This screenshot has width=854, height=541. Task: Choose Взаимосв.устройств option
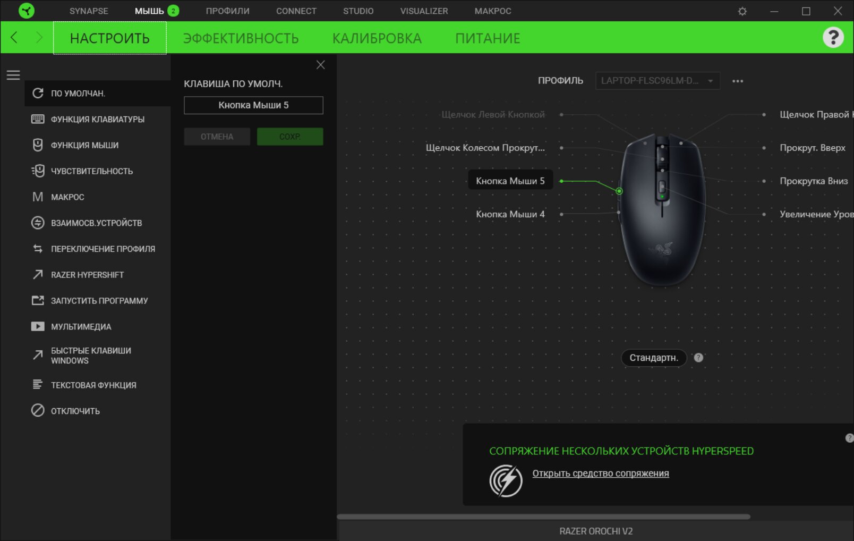(x=98, y=223)
